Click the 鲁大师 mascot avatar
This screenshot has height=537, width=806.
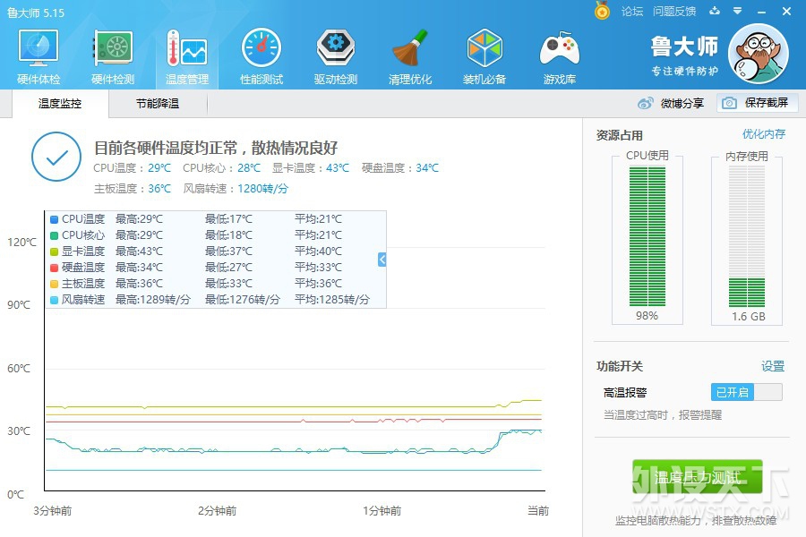[x=759, y=54]
